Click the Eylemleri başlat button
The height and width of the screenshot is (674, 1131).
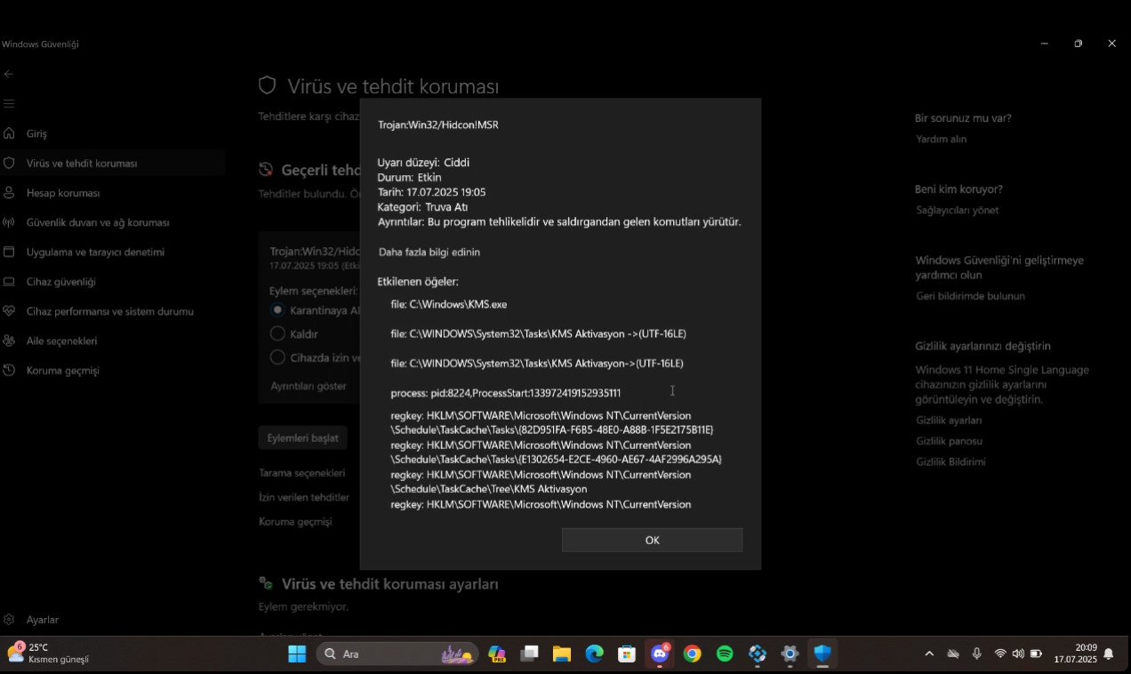[302, 437]
